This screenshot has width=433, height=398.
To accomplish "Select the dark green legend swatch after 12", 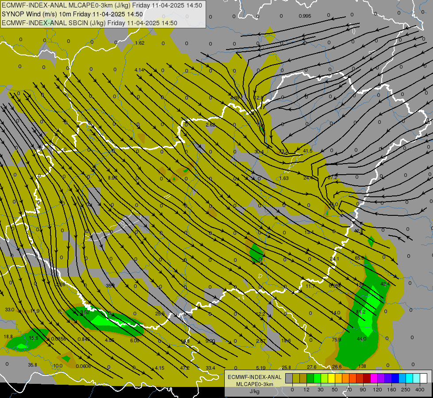I will point(310,378).
